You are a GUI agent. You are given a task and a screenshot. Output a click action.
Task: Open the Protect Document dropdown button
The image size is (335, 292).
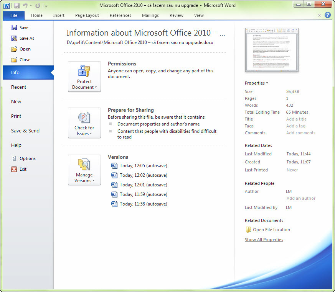click(84, 77)
